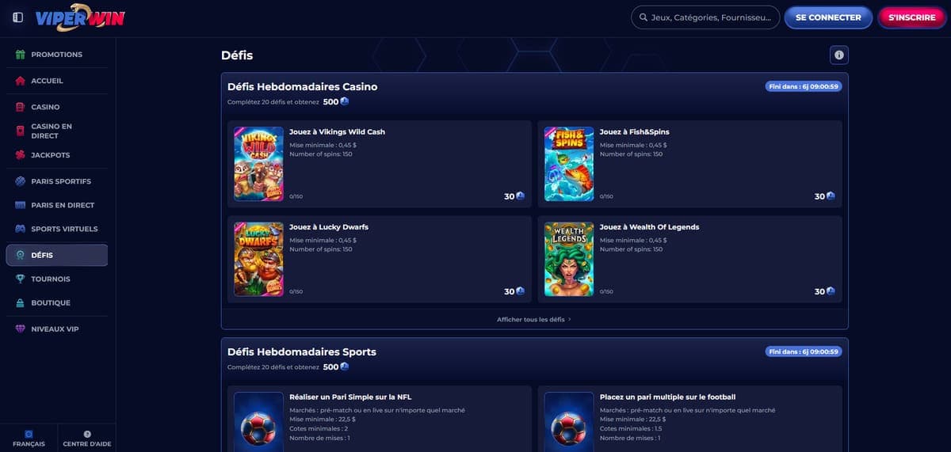Open the info icon next to Défis
Screen dimensions: 951x452
(839, 55)
